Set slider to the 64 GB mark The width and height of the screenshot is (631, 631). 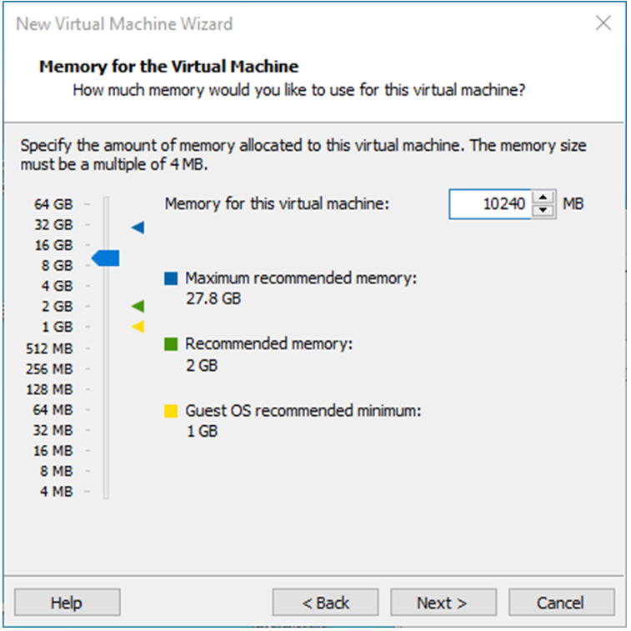(x=106, y=204)
